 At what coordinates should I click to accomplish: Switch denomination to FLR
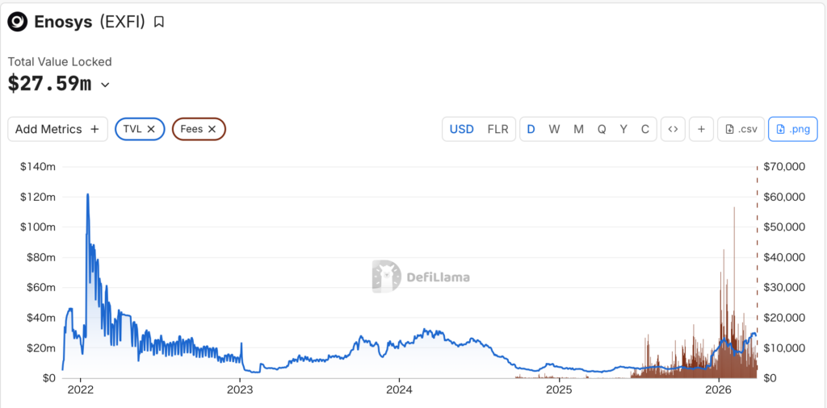point(497,129)
